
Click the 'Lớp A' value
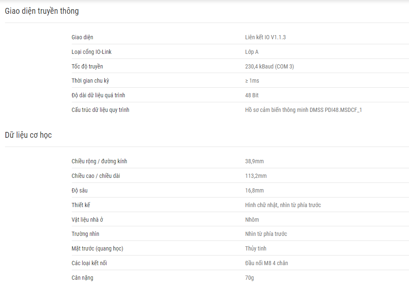point(252,52)
